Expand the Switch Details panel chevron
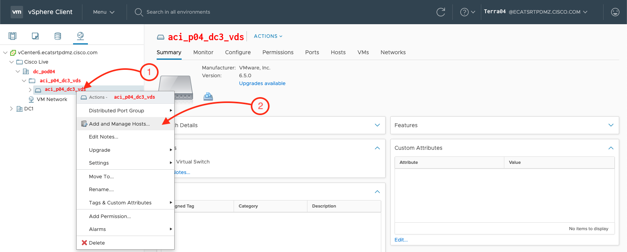Image resolution: width=627 pixels, height=252 pixels. [377, 125]
